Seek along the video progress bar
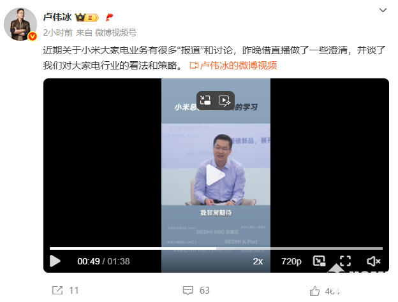 point(216,248)
